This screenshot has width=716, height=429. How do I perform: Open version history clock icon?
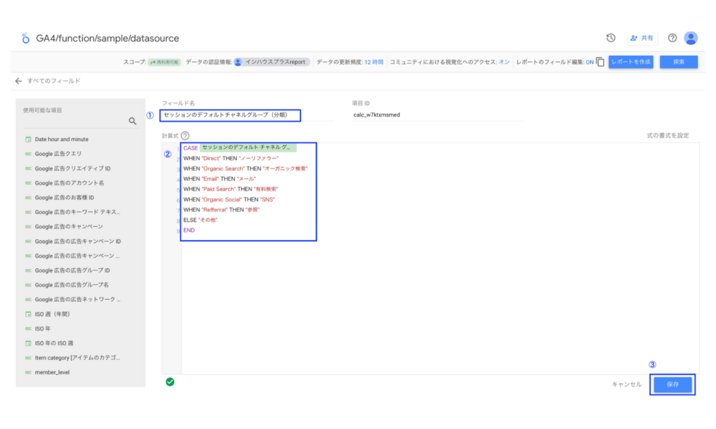click(x=610, y=38)
